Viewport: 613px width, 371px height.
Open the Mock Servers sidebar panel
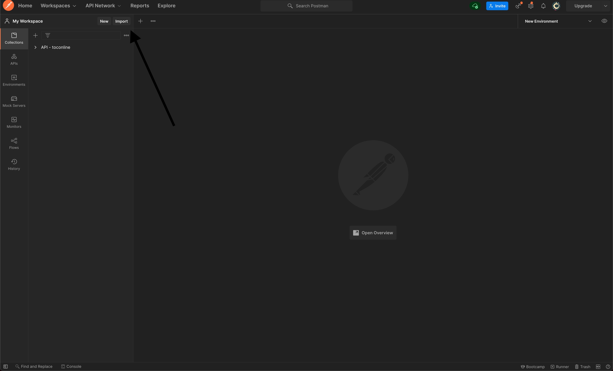(14, 102)
